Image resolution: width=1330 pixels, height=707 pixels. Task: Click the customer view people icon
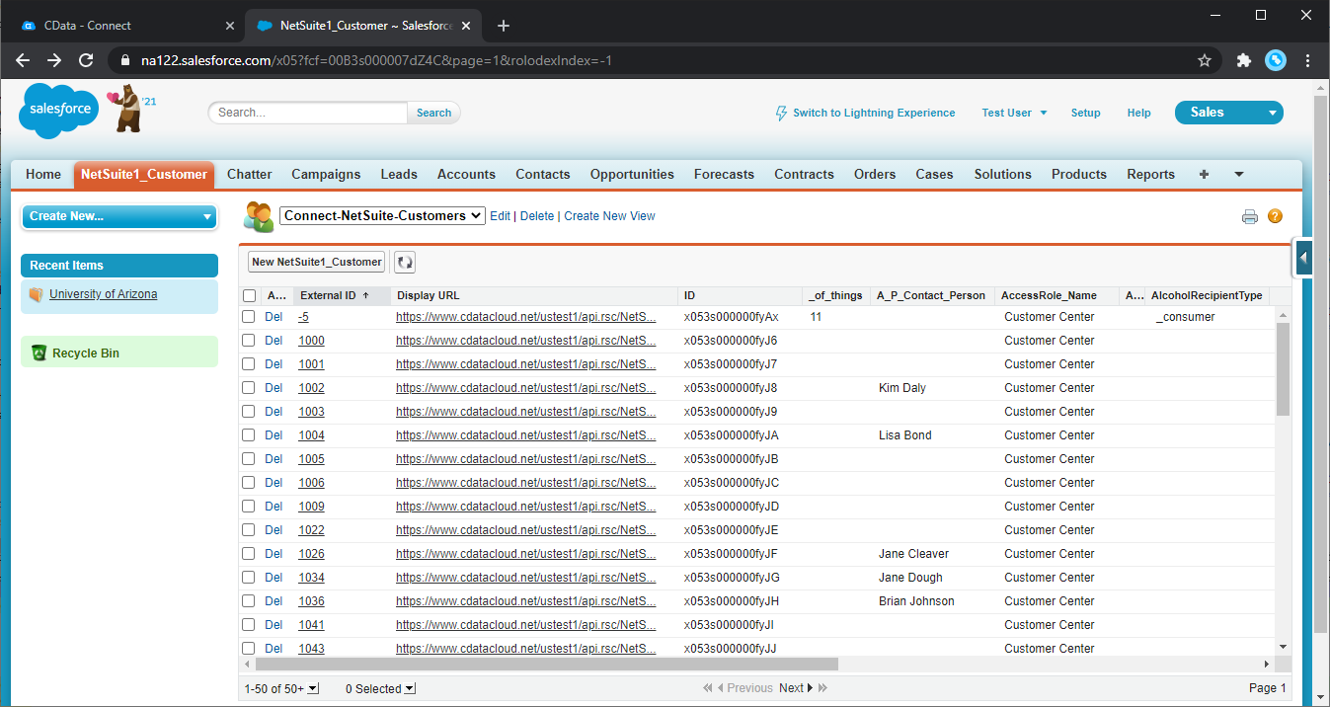pos(259,216)
